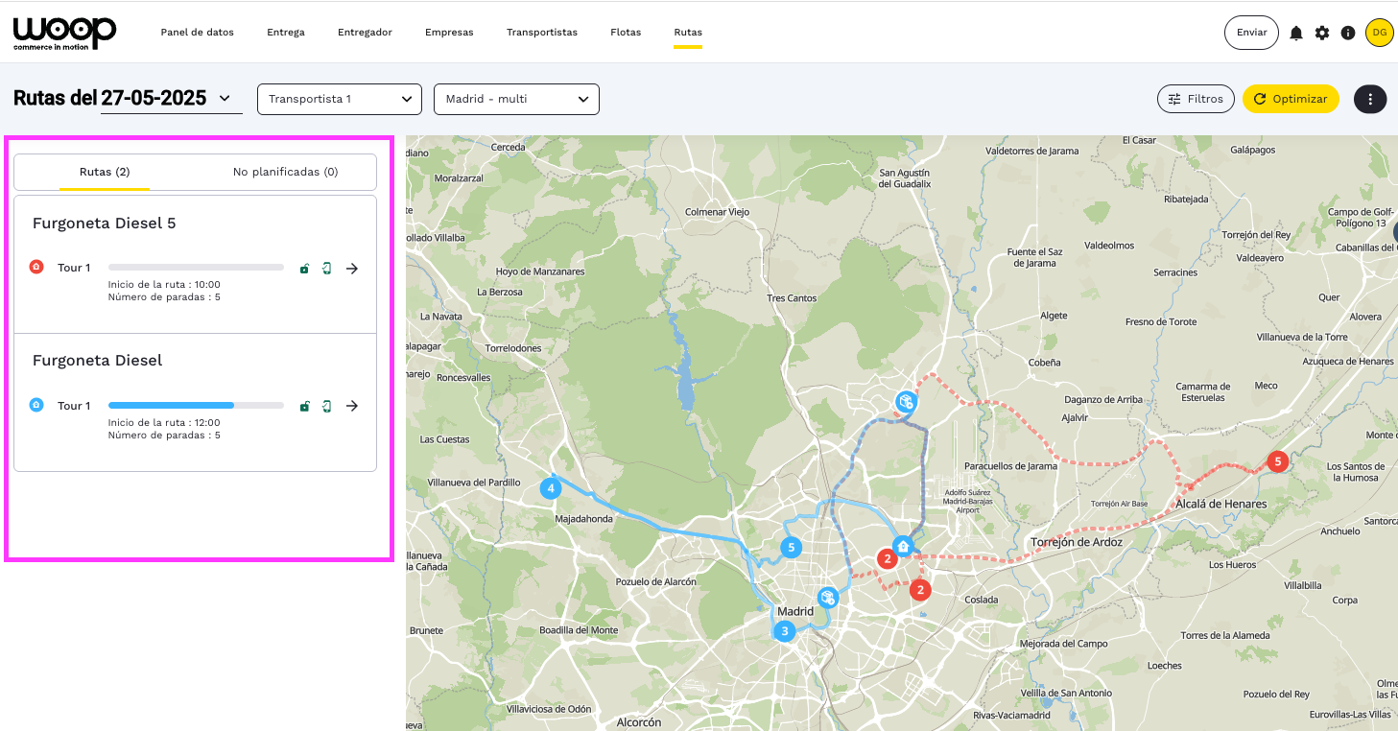Click the Alcorcón map label
1398x731 pixels.
click(x=639, y=722)
